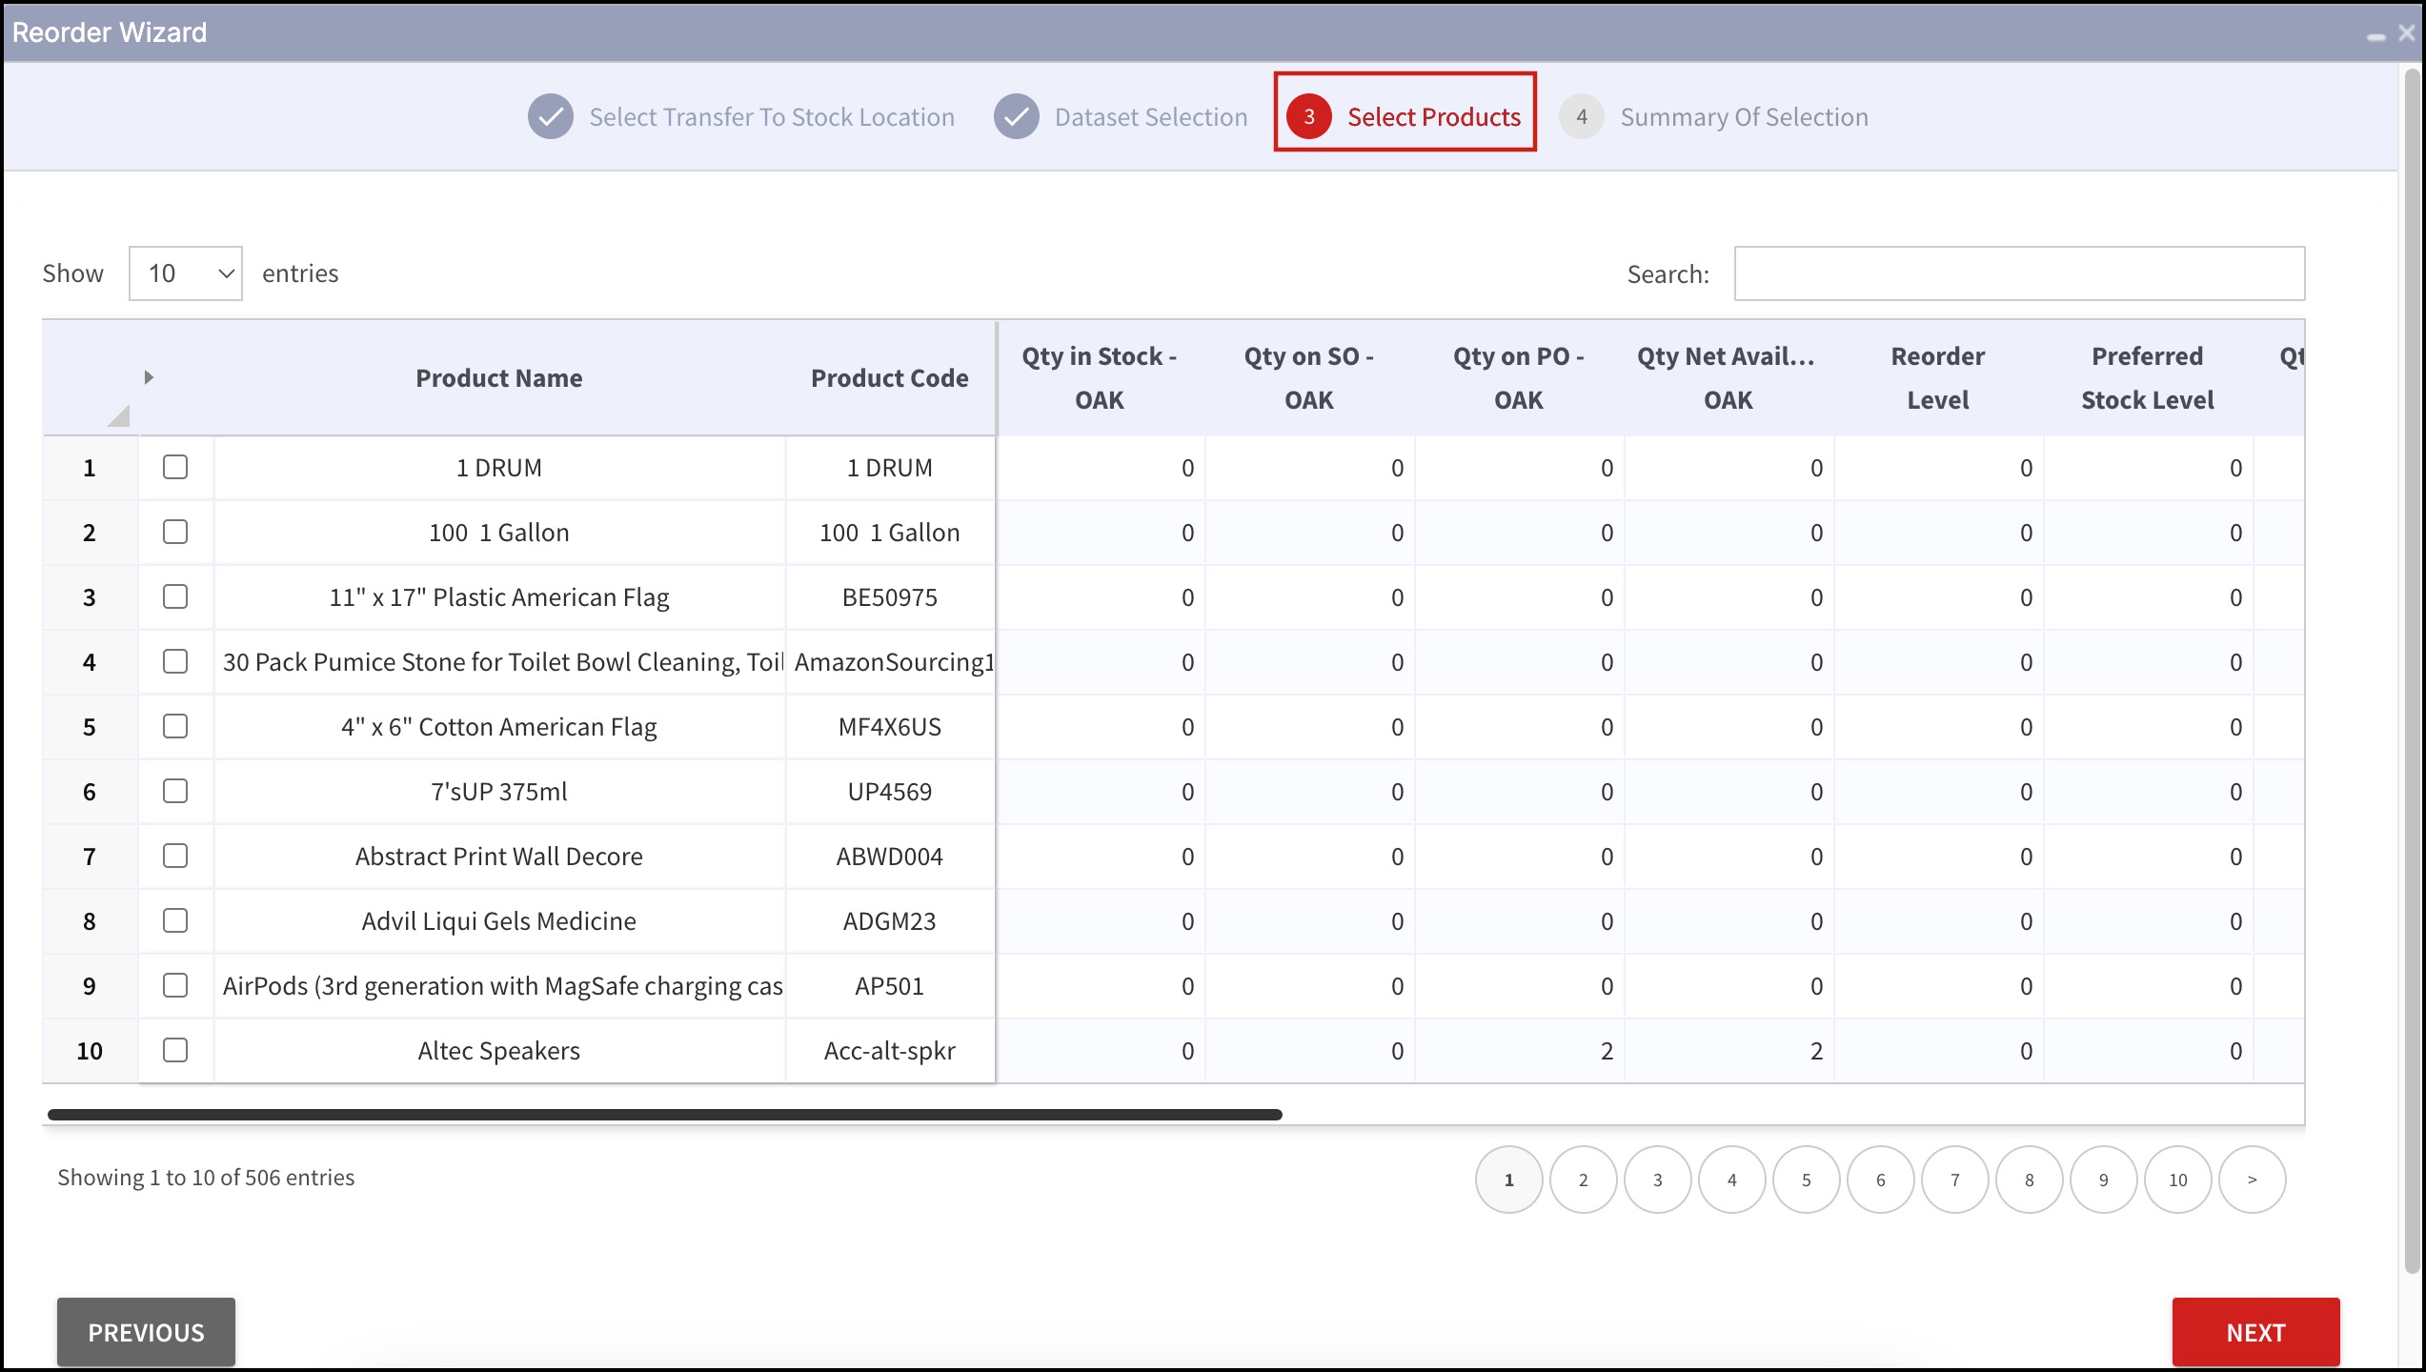Sort by Product Name column header
This screenshot has width=2426, height=1372.
(498, 378)
